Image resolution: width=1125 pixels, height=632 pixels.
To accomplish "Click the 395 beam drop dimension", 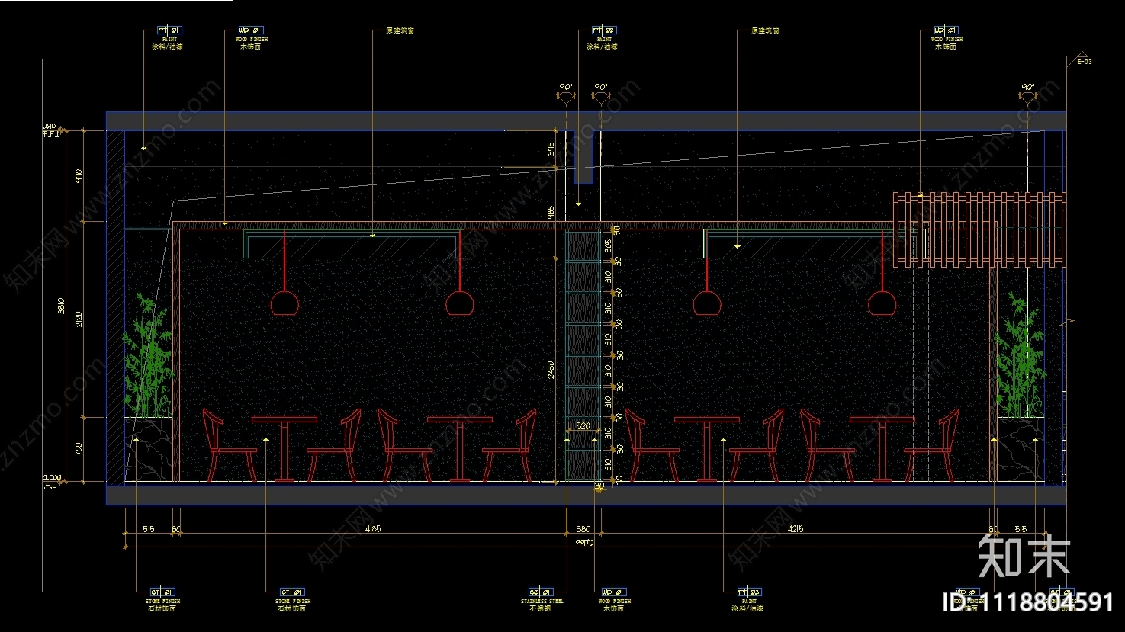I will click(x=551, y=149).
